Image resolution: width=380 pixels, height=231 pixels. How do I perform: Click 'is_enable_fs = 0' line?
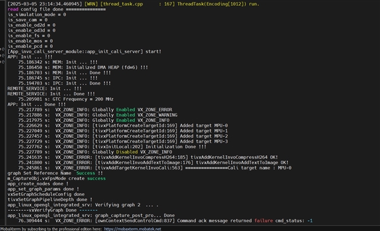(29, 36)
